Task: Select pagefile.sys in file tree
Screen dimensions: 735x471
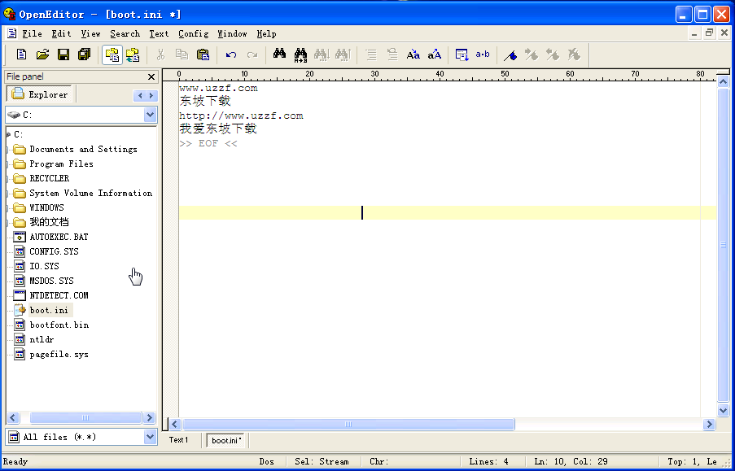Action: click(x=59, y=355)
